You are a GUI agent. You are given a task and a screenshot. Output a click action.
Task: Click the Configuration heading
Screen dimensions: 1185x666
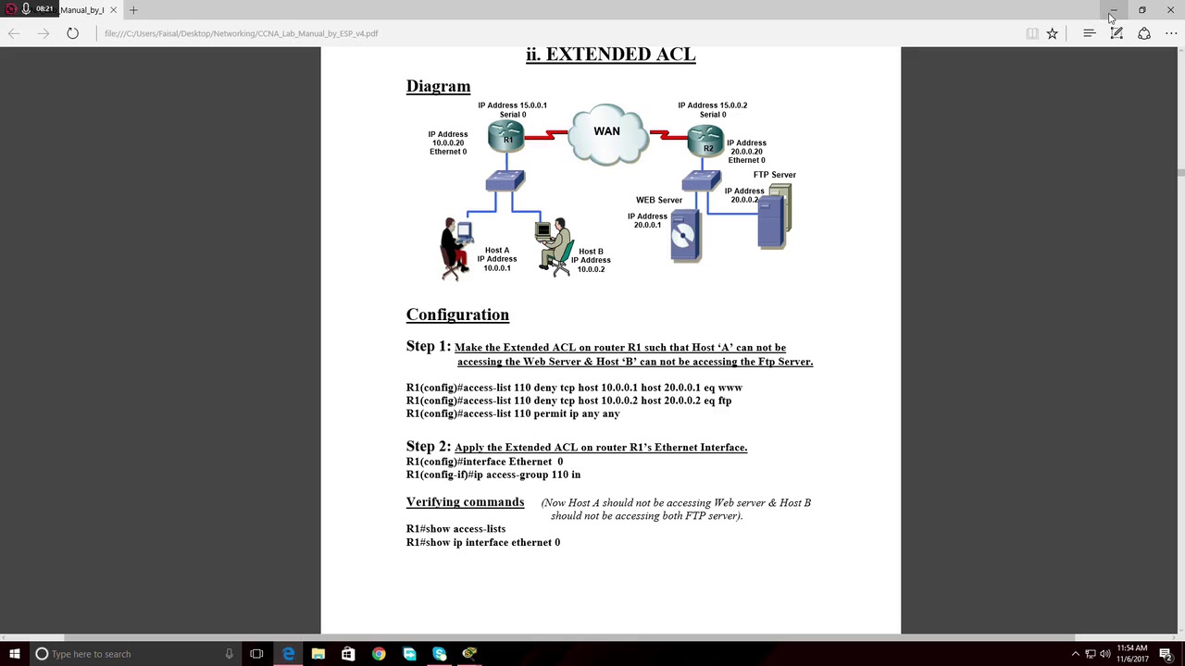coord(457,314)
